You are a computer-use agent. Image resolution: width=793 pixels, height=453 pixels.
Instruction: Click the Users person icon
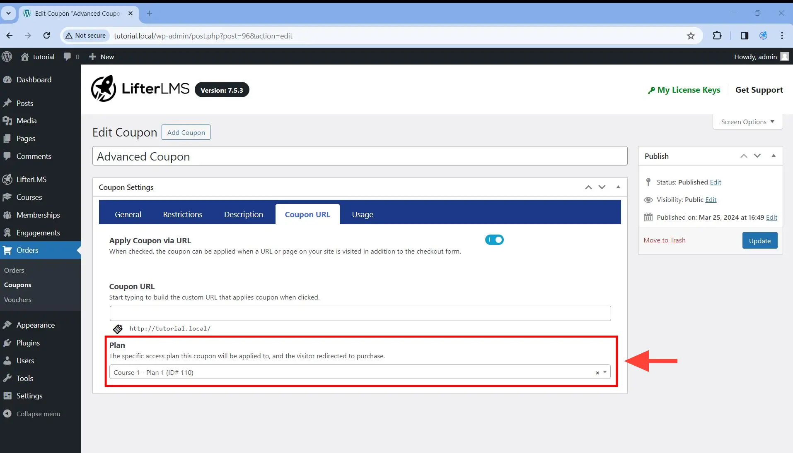(7, 361)
